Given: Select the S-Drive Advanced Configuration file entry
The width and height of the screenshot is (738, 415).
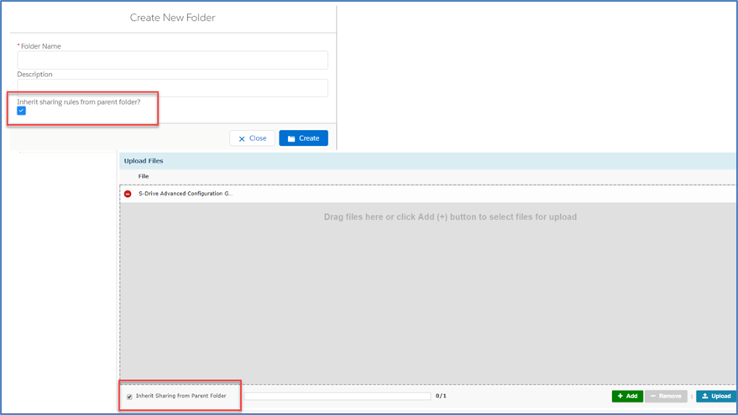Looking at the screenshot, I should tap(186, 194).
